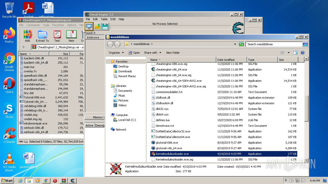Select dbk64.sys file row
This screenshot has height=184, width=328.
[x=224, y=114]
